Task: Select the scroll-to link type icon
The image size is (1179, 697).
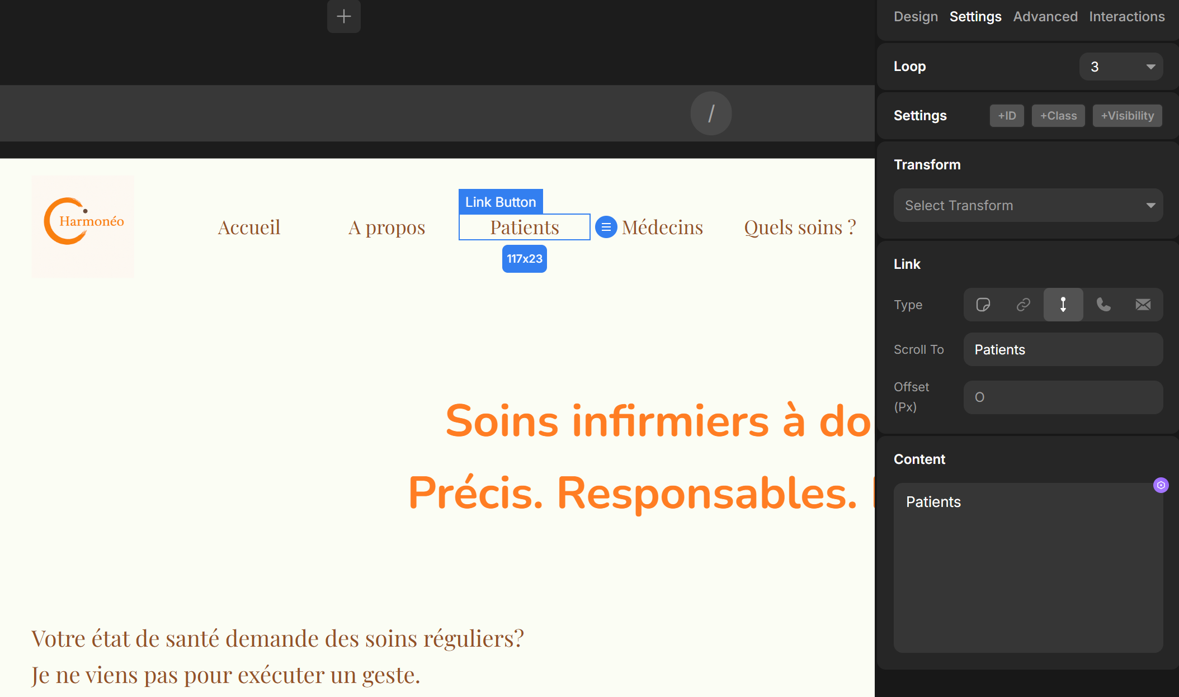Action: [x=1063, y=305]
